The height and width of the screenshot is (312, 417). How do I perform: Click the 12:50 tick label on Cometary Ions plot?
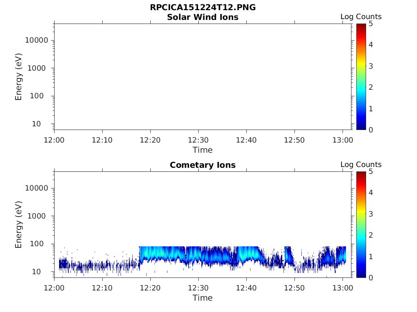(294, 288)
